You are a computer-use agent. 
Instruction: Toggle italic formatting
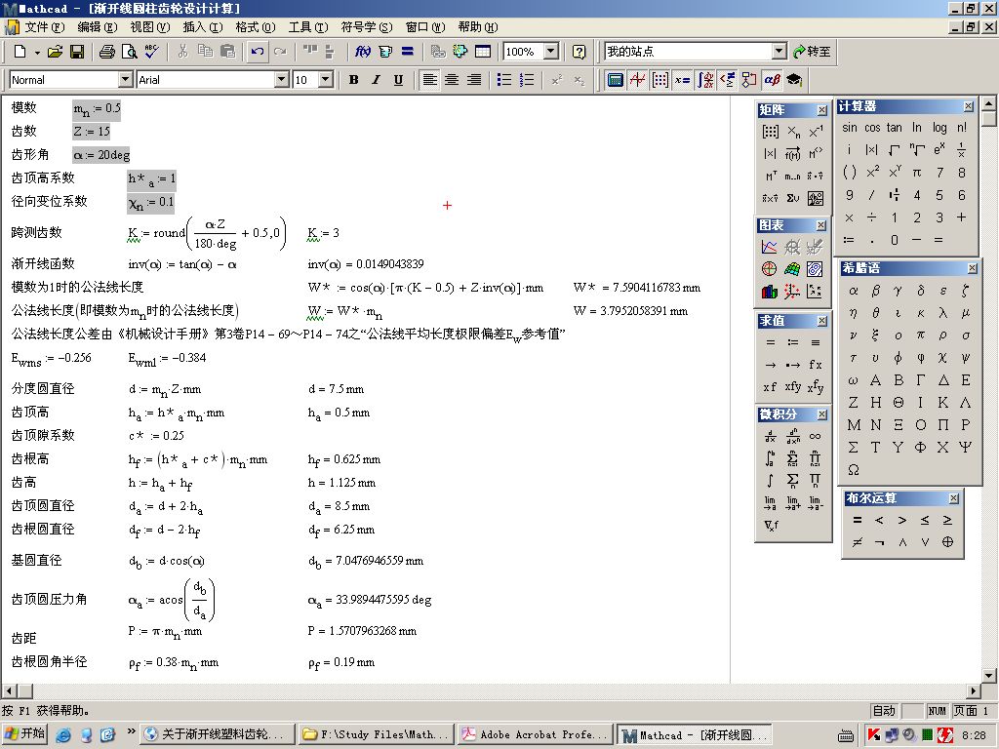point(376,80)
